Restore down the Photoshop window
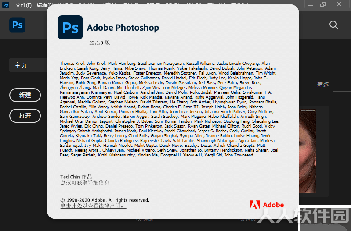 tap(323, 4)
